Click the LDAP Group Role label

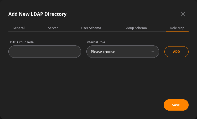[21, 42]
